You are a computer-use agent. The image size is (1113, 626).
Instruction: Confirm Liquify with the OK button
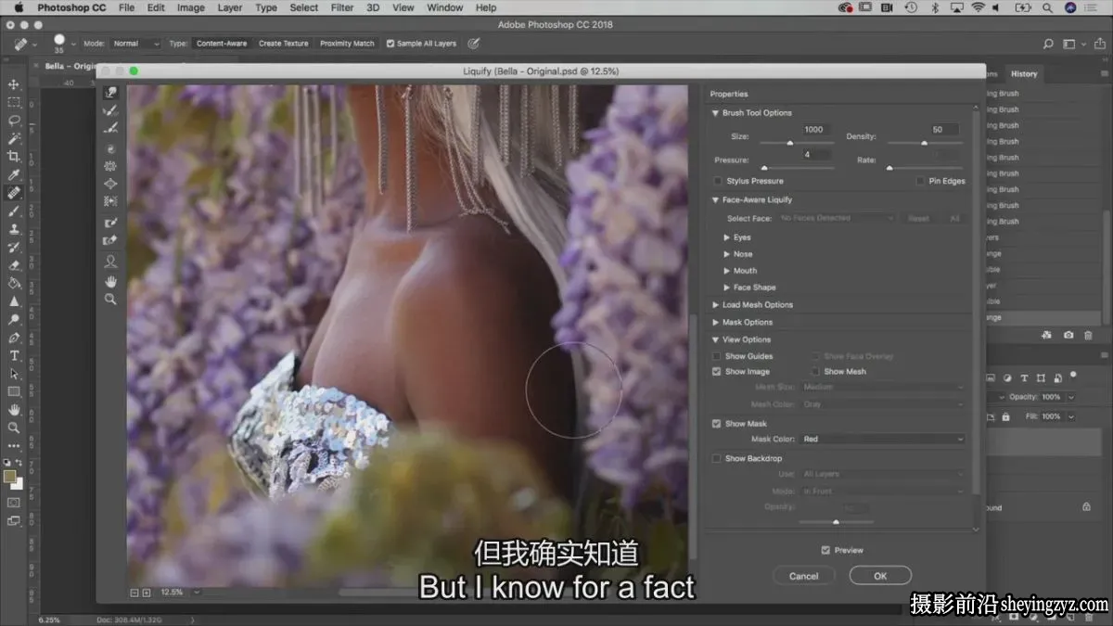coord(880,576)
